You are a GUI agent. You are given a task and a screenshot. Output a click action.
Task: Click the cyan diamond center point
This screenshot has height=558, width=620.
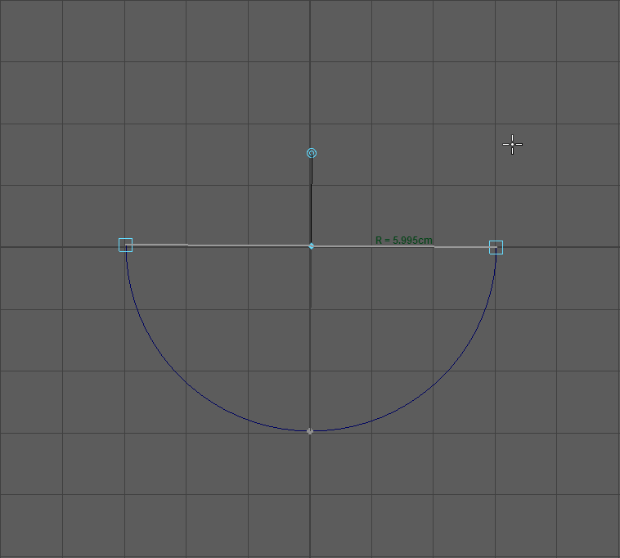tap(311, 245)
